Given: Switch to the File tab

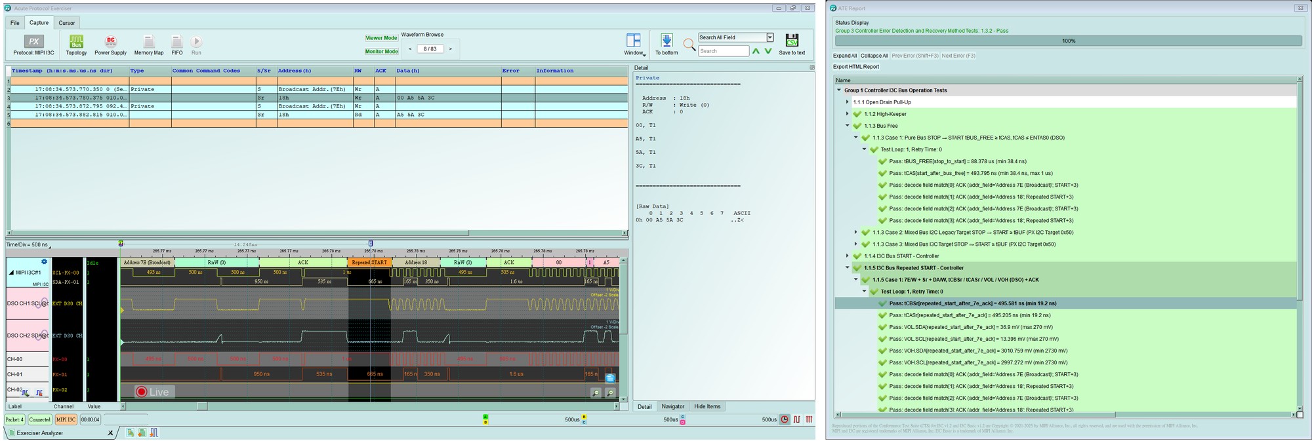Looking at the screenshot, I should (x=15, y=23).
